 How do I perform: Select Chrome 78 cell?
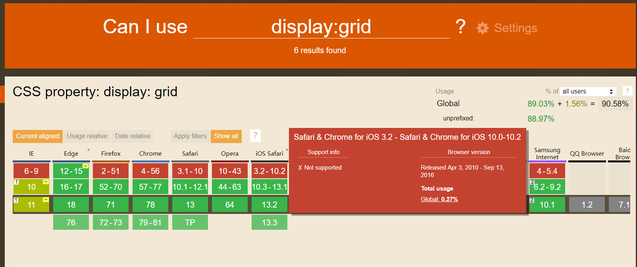150,205
